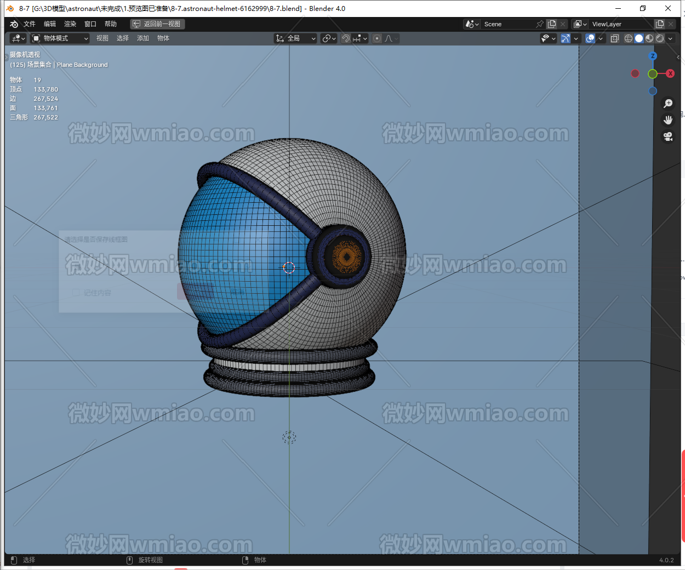Click the 3D cursor in viewport

tap(289, 267)
